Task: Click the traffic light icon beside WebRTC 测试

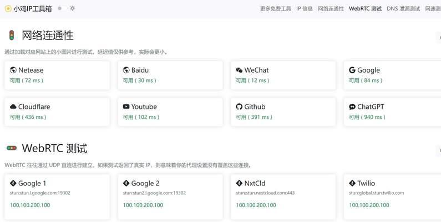Action: tap(12, 148)
